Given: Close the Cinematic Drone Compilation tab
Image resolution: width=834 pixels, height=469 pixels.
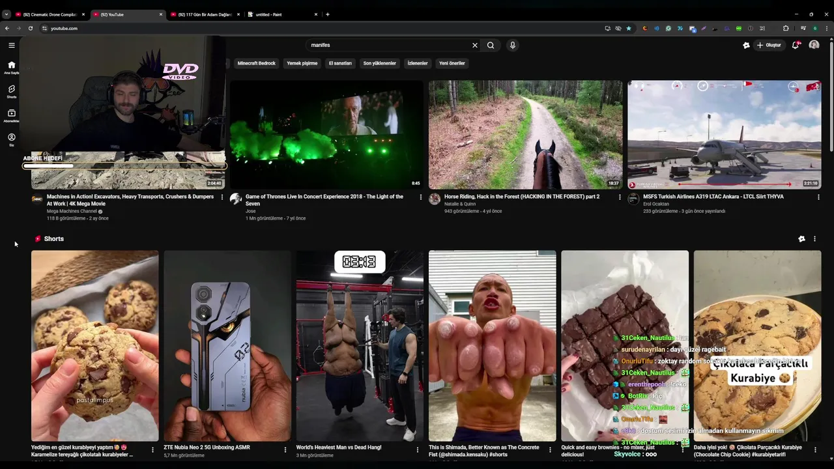Looking at the screenshot, I should tap(83, 14).
